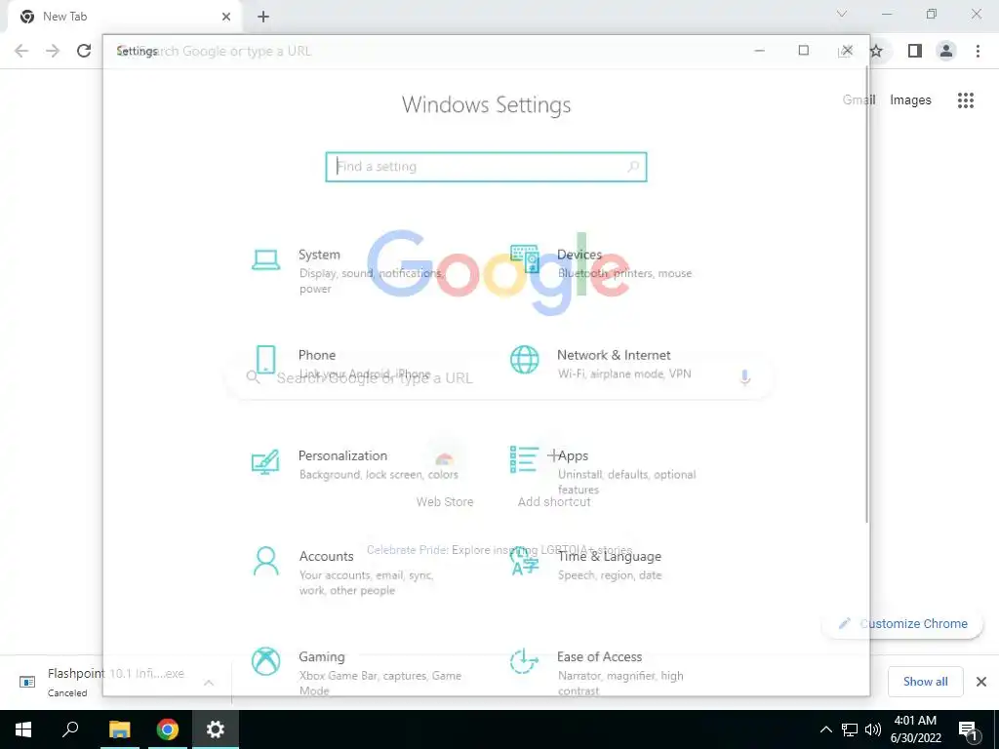999x749 pixels.
Task: Bookmark this tab with the star icon
Action: click(877, 51)
